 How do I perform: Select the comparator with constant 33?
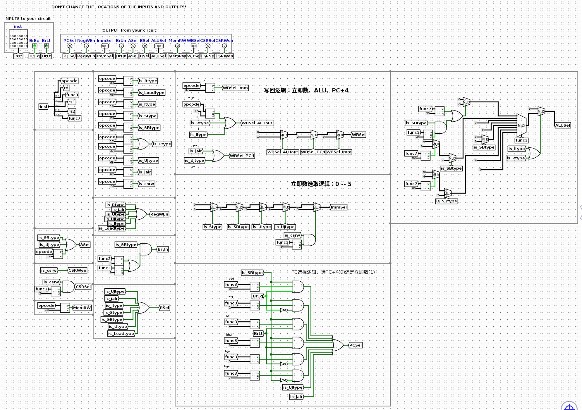point(128,81)
